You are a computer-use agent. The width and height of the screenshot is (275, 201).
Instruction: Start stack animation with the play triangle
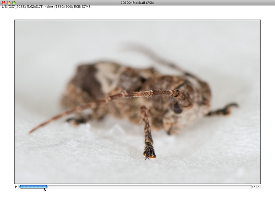16,187
